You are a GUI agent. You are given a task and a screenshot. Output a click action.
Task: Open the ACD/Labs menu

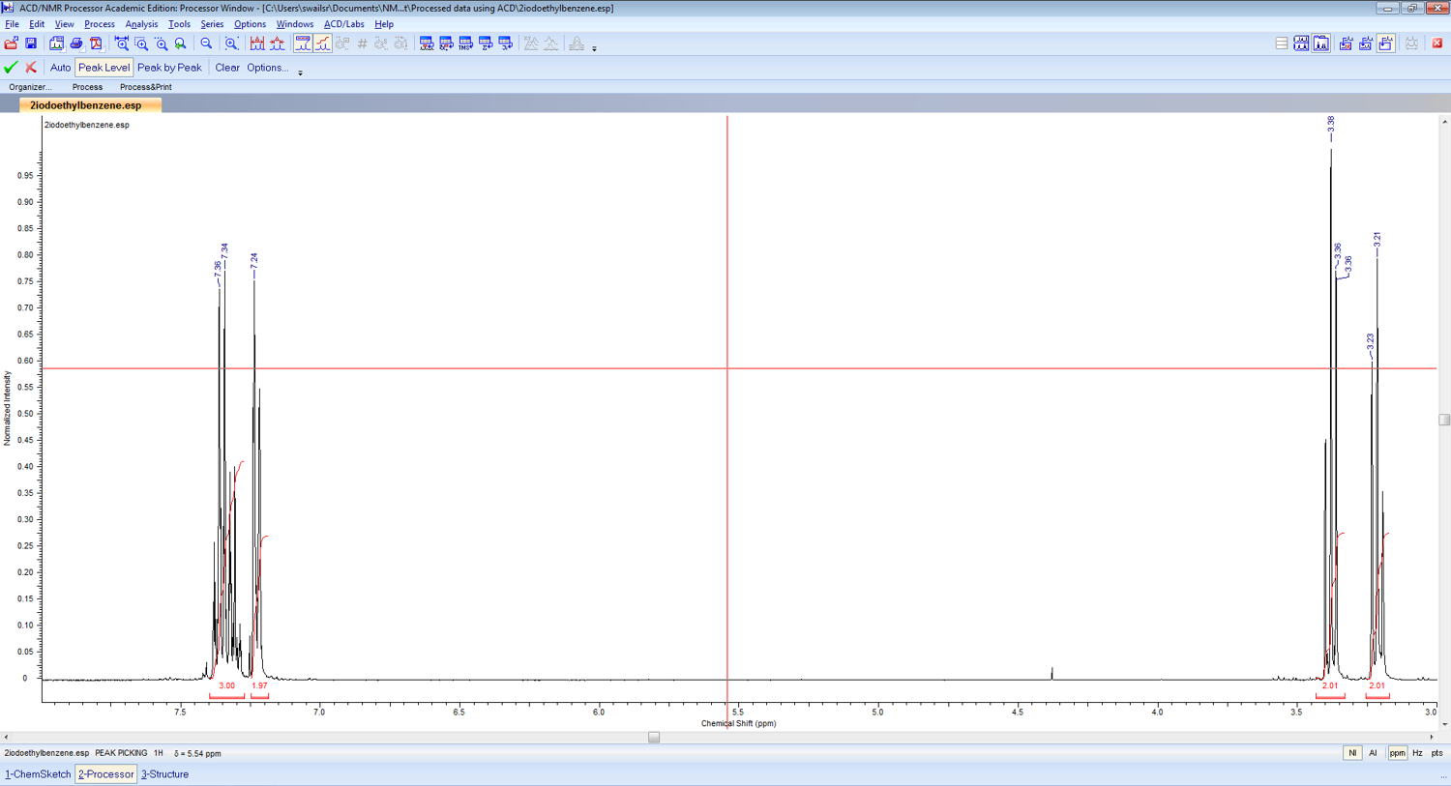pyautogui.click(x=343, y=24)
